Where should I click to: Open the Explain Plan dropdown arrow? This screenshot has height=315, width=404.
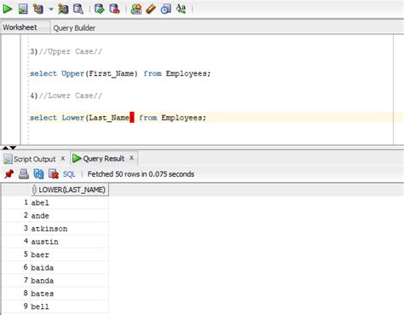pyautogui.click(x=51, y=9)
